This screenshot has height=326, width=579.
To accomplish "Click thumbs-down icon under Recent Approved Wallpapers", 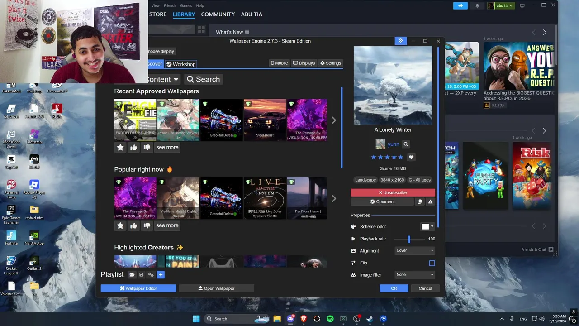I will click(x=147, y=147).
